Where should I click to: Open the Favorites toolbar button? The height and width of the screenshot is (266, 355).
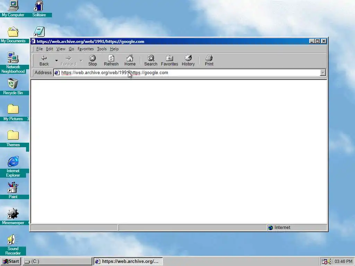tap(170, 61)
